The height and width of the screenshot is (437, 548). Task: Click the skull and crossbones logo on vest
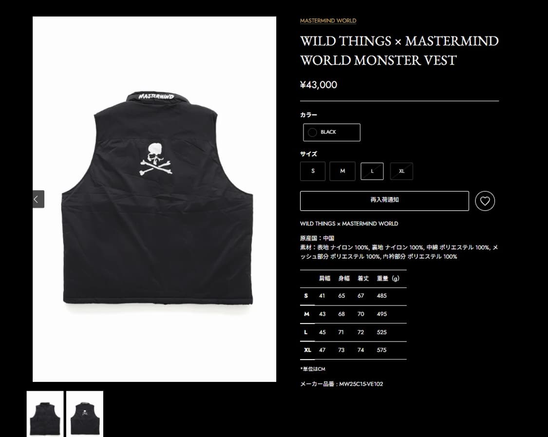pyautogui.click(x=156, y=159)
